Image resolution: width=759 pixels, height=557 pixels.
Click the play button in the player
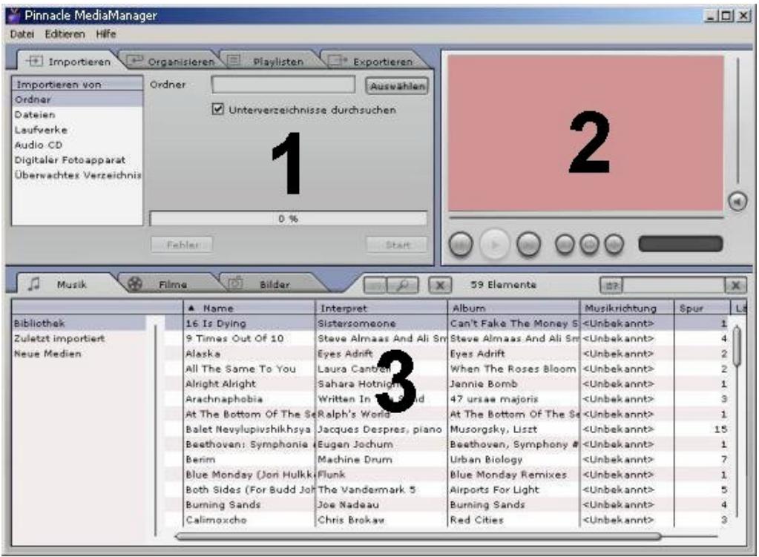tap(494, 245)
